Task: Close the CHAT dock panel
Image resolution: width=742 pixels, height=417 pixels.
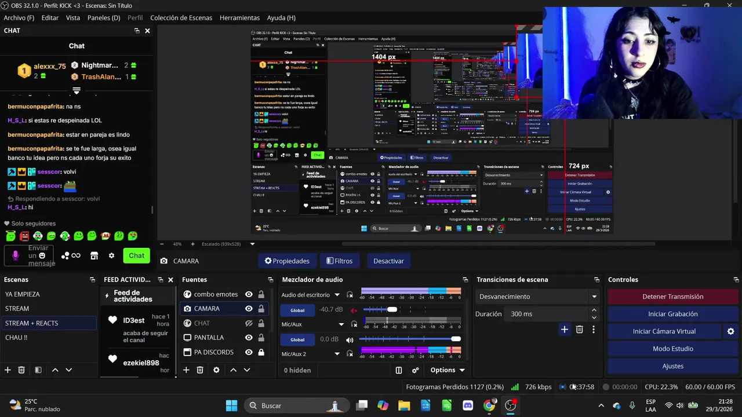Action: [147, 31]
